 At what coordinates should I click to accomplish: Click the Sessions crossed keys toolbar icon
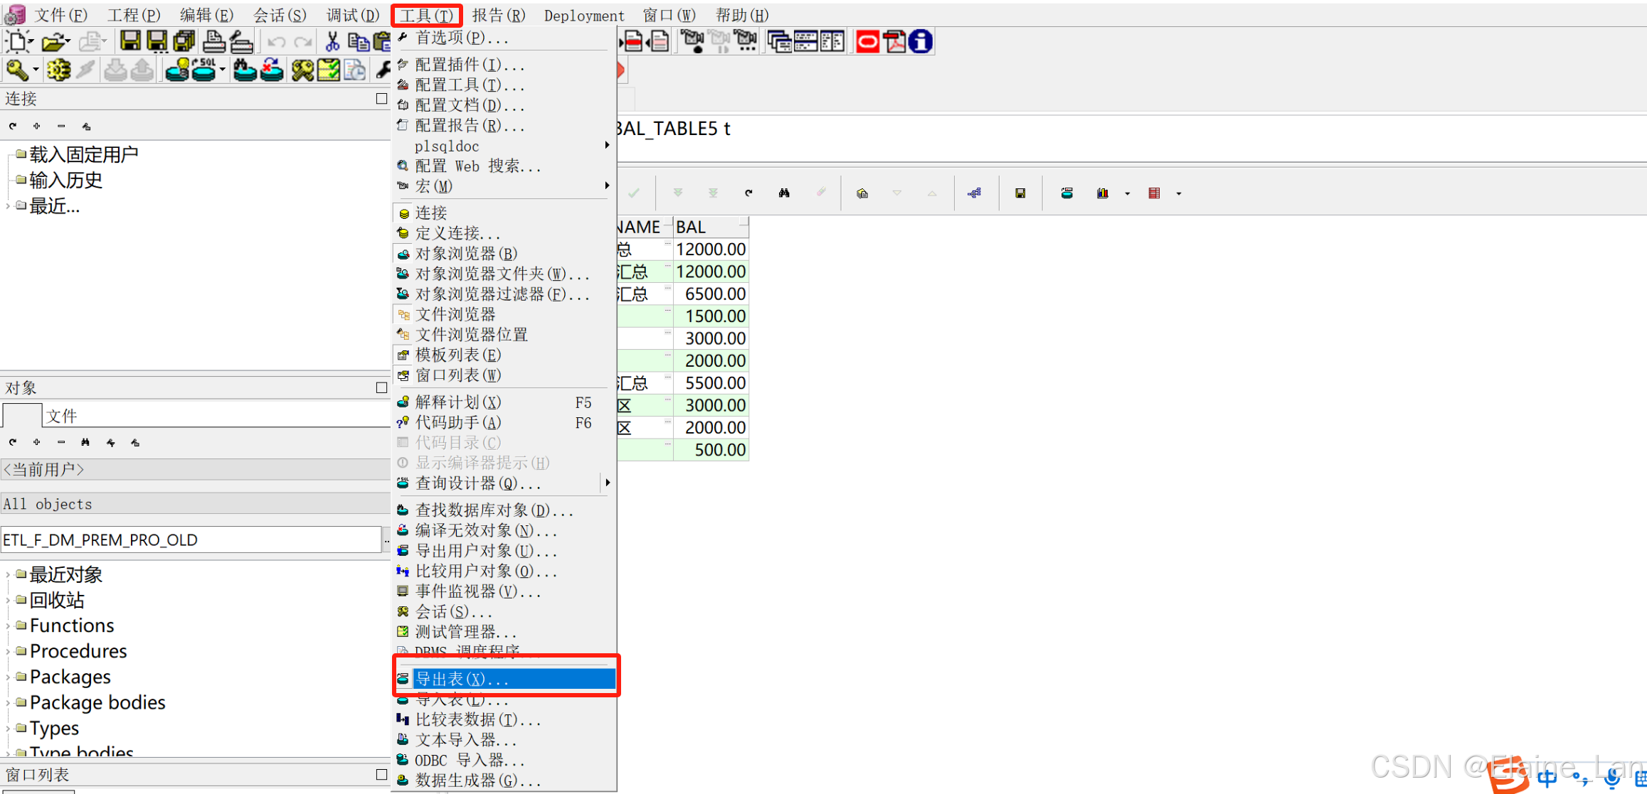[x=302, y=70]
